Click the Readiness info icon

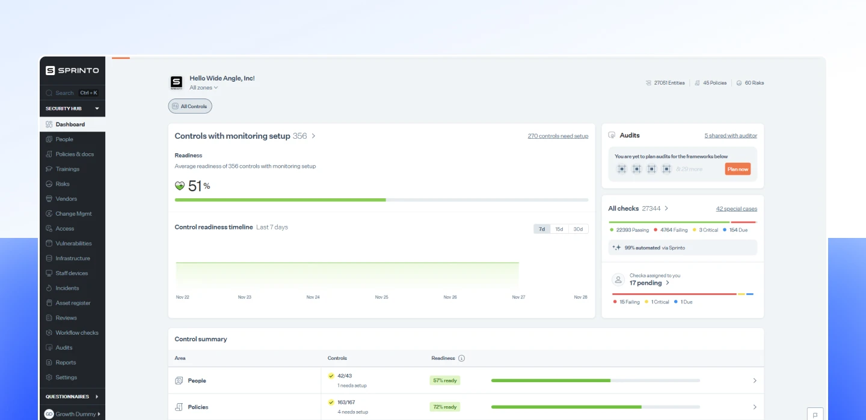[461, 358]
